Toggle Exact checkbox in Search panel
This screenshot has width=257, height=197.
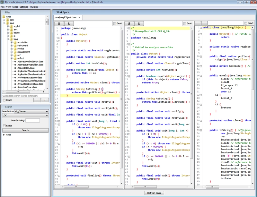(x=4, y=126)
